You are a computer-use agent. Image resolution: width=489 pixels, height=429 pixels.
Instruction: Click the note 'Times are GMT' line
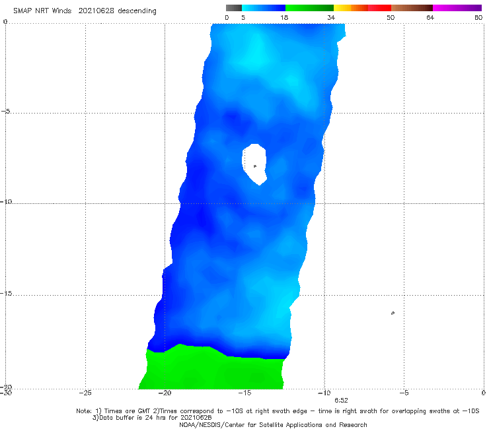point(278,411)
